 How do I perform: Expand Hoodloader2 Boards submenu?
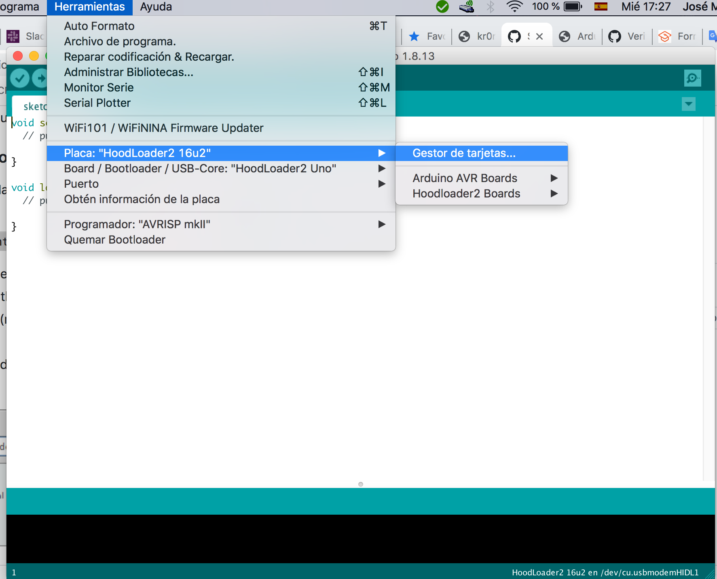(482, 193)
